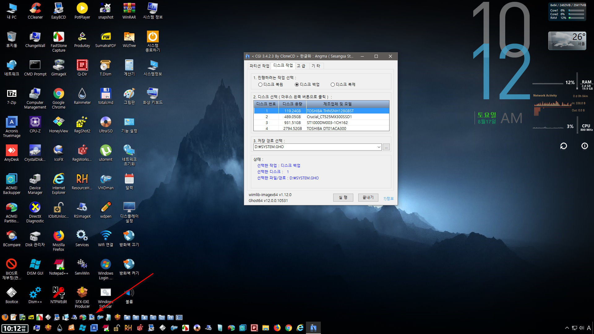Image resolution: width=594 pixels, height=334 pixels.
Task: Open the 고급 tab
Action: pyautogui.click(x=301, y=66)
